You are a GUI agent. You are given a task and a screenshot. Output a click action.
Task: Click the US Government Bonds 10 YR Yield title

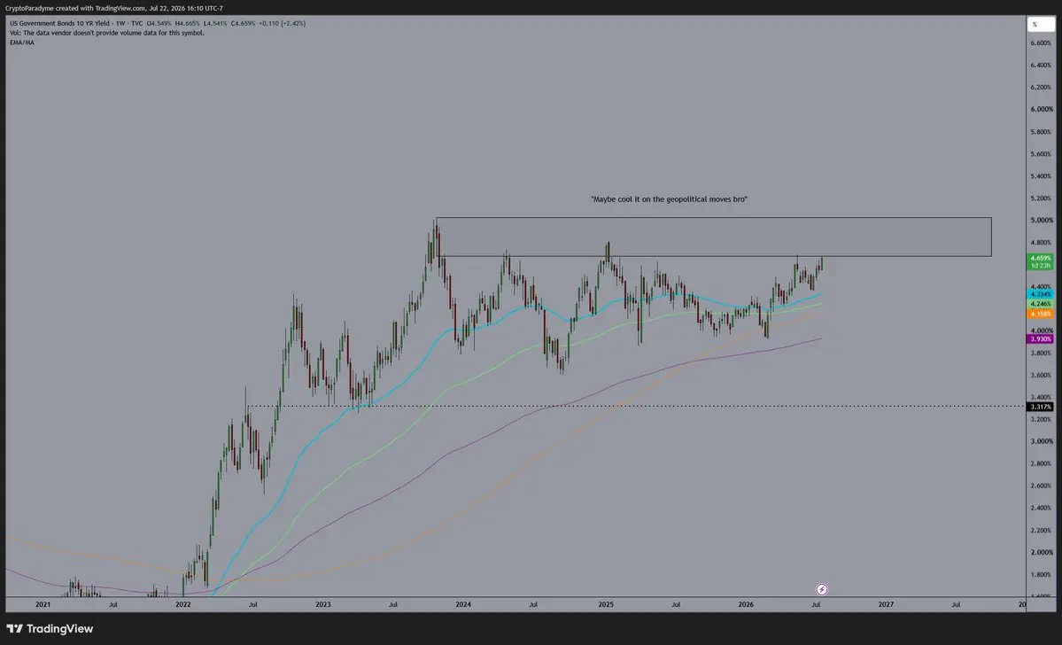pyautogui.click(x=61, y=23)
